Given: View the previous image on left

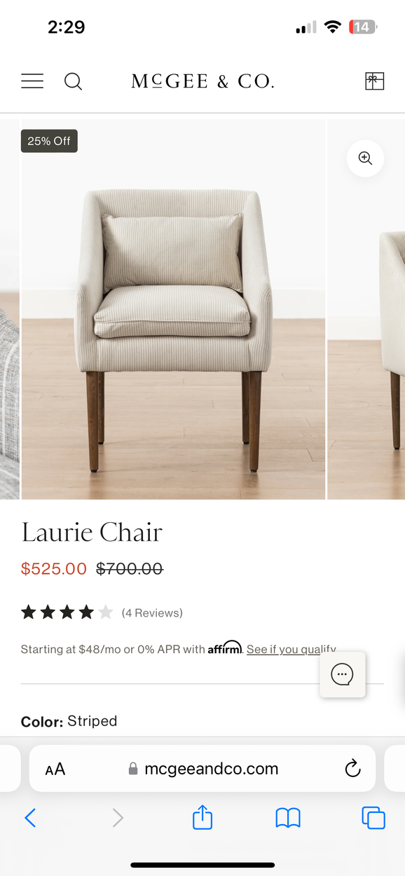Looking at the screenshot, I should tap(9, 309).
